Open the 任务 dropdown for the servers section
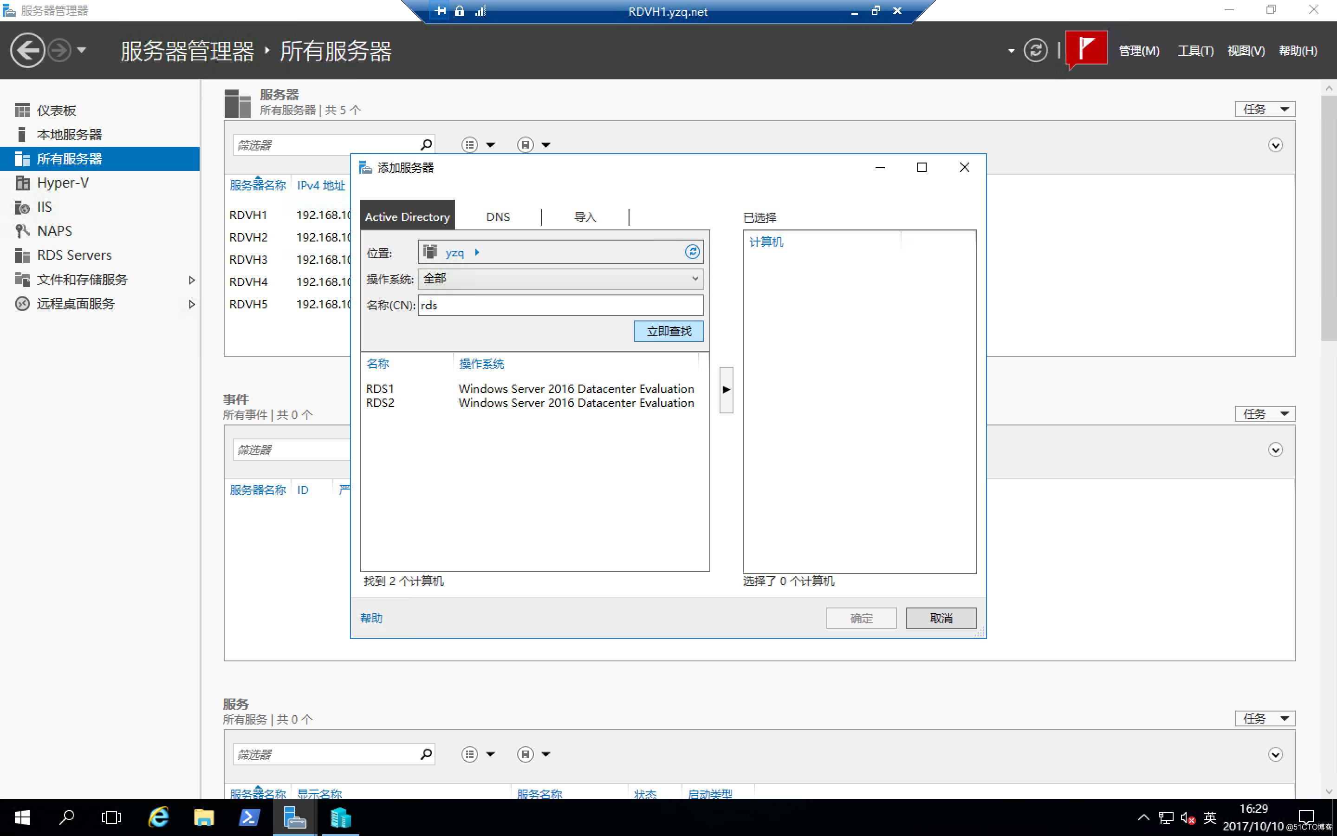This screenshot has height=836, width=1337. click(x=1265, y=110)
